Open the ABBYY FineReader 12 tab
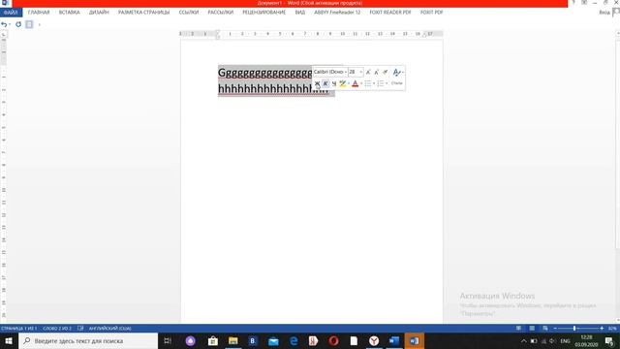The width and height of the screenshot is (620, 349). [x=337, y=13]
